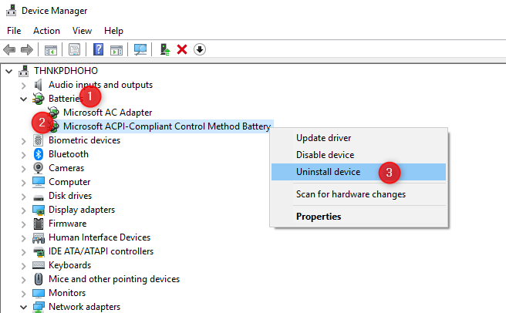
Task: Collapse the THNKPDHOHO root node
Action: pyautogui.click(x=9, y=72)
